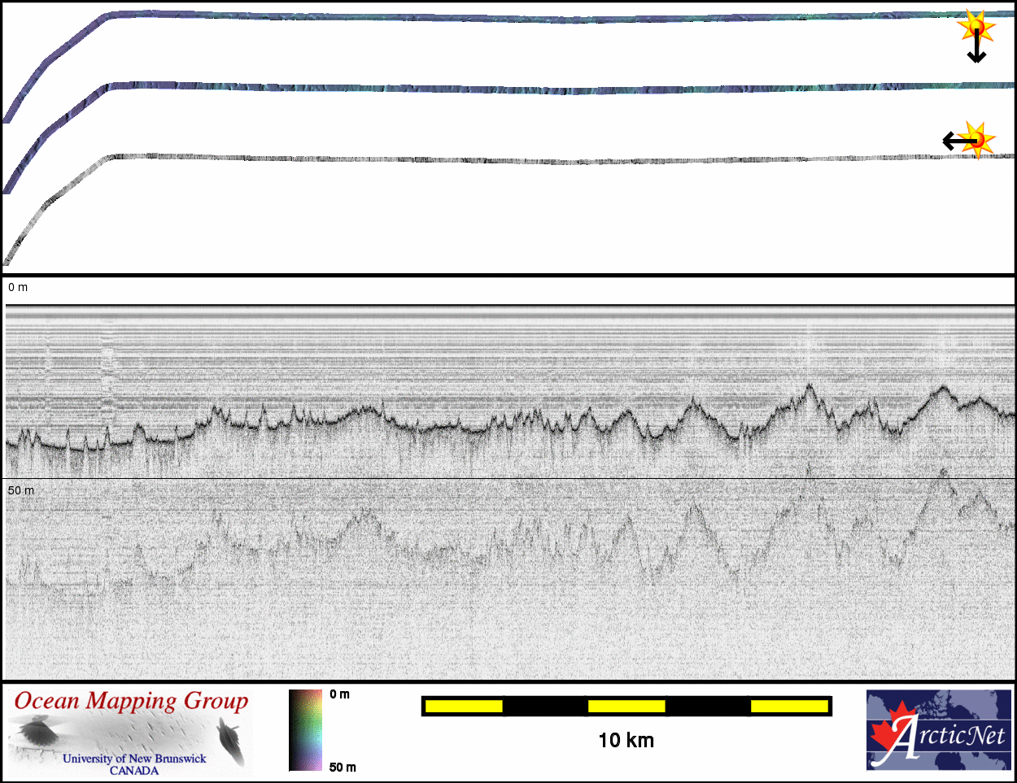1017x783 pixels.
Task: Click the 10 km scale bar label
Action: point(626,740)
